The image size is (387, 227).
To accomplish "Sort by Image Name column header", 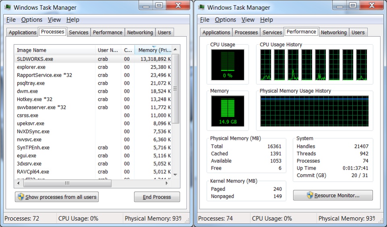I will (x=55, y=50).
